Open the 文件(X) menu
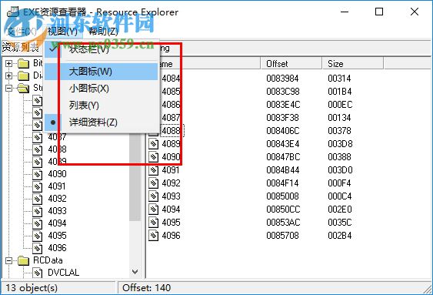Screen dimensions: 433x295 click(x=21, y=32)
